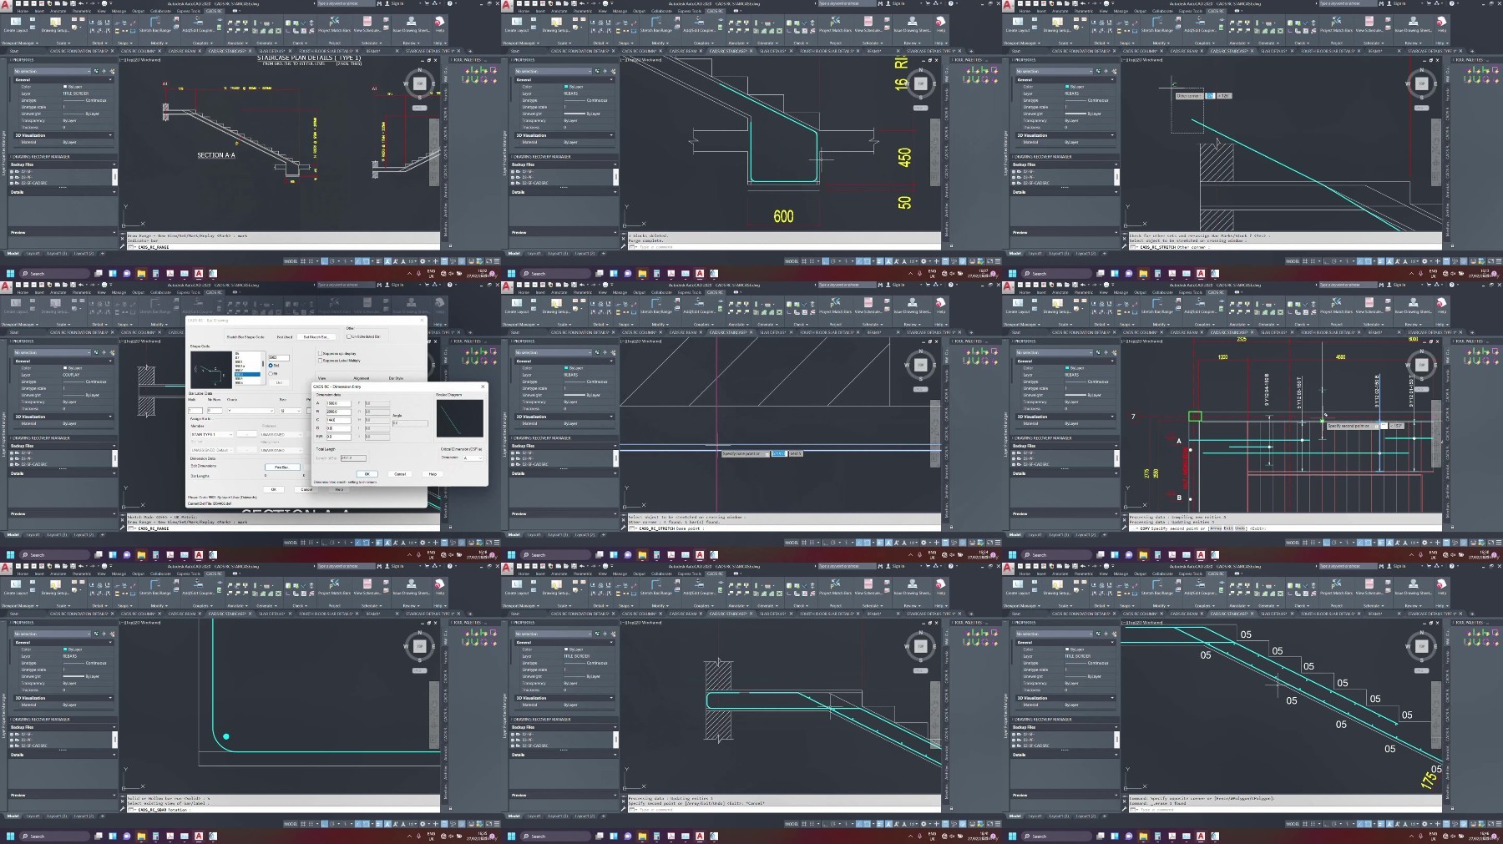Switch to CADS RC BEAM tab, 600 dimension screenshot

[683, 51]
